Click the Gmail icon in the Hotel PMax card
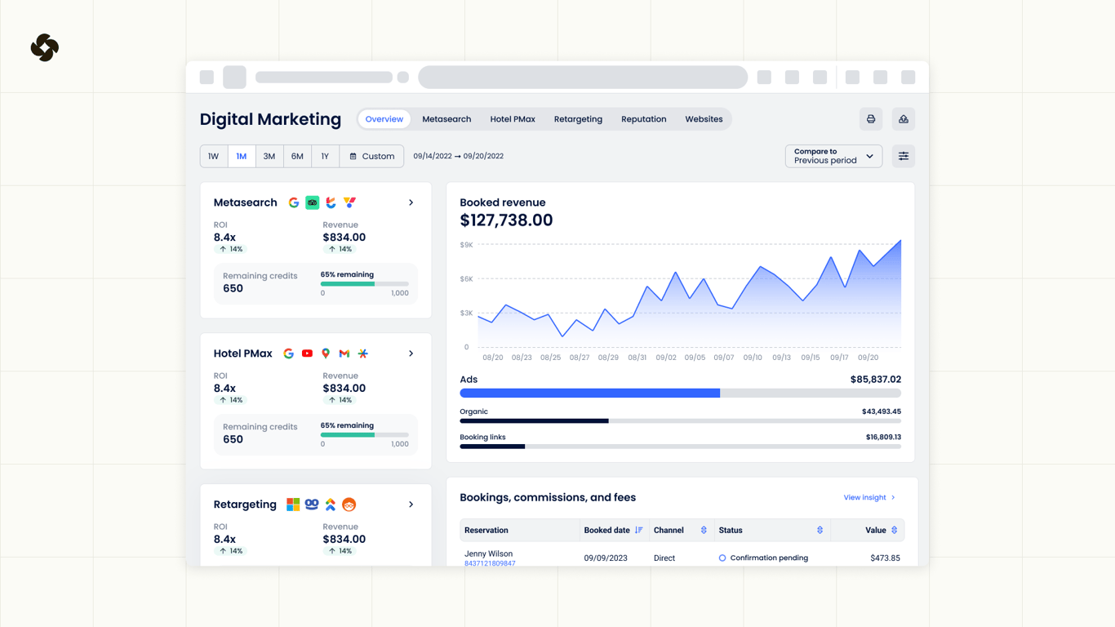The image size is (1115, 627). pos(344,354)
